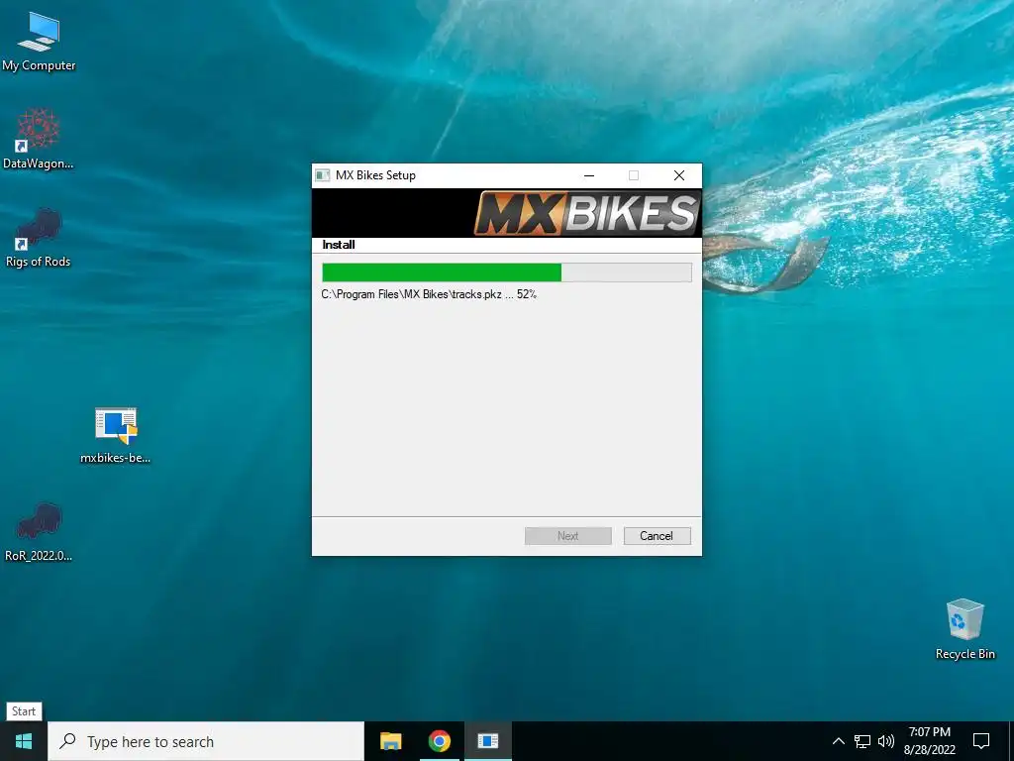Image resolution: width=1014 pixels, height=761 pixels.
Task: Click the MX Bikes Setup taskbar button
Action: click(x=487, y=741)
